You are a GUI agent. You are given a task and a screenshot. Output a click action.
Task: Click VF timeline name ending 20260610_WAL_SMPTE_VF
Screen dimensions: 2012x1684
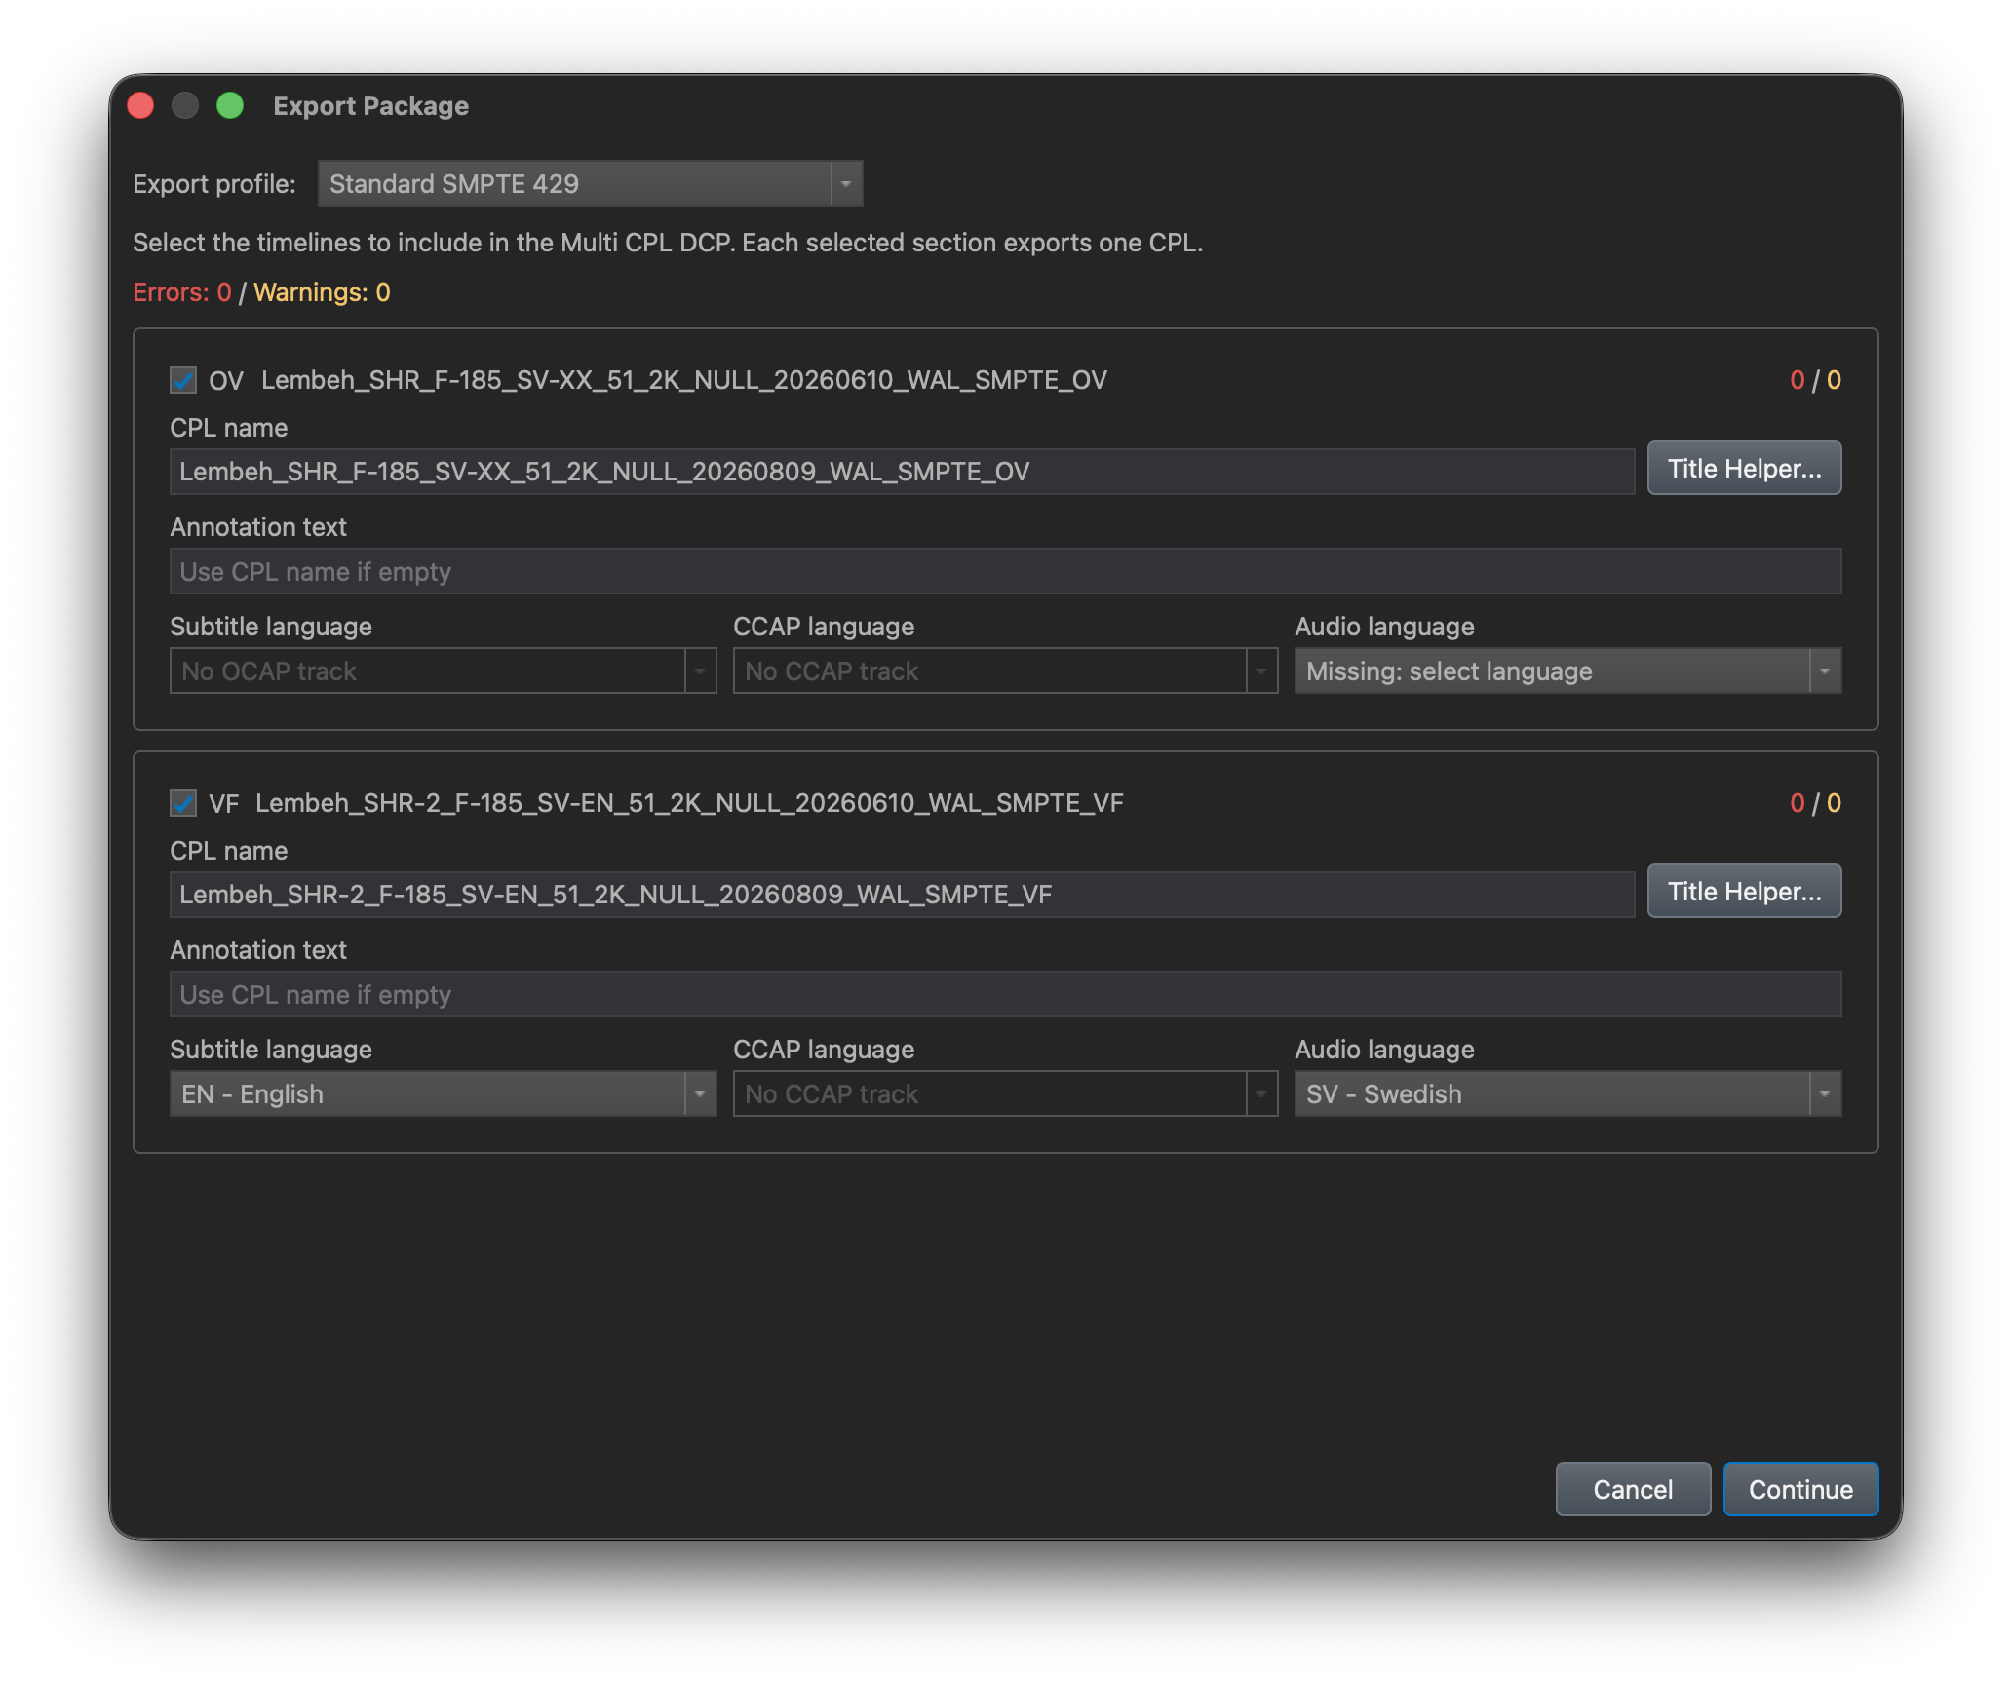click(x=689, y=803)
